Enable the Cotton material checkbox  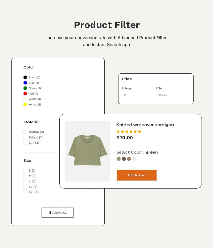coord(25,132)
